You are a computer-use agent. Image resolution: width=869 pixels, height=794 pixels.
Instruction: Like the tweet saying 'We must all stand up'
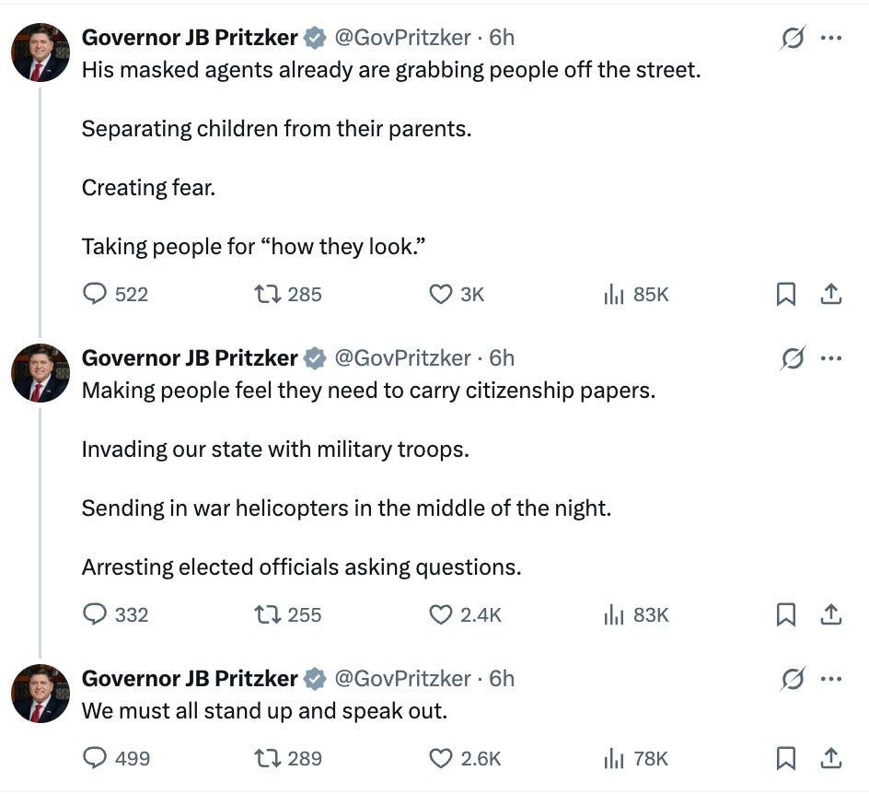(x=441, y=758)
